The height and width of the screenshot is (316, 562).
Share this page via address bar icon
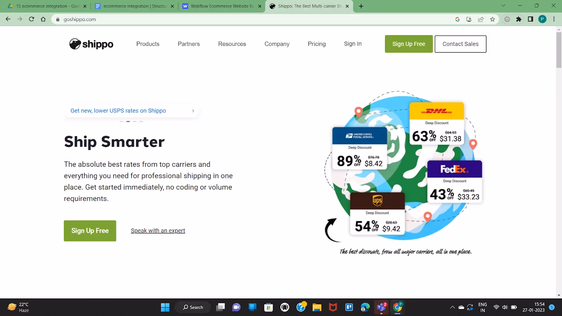pos(481,19)
